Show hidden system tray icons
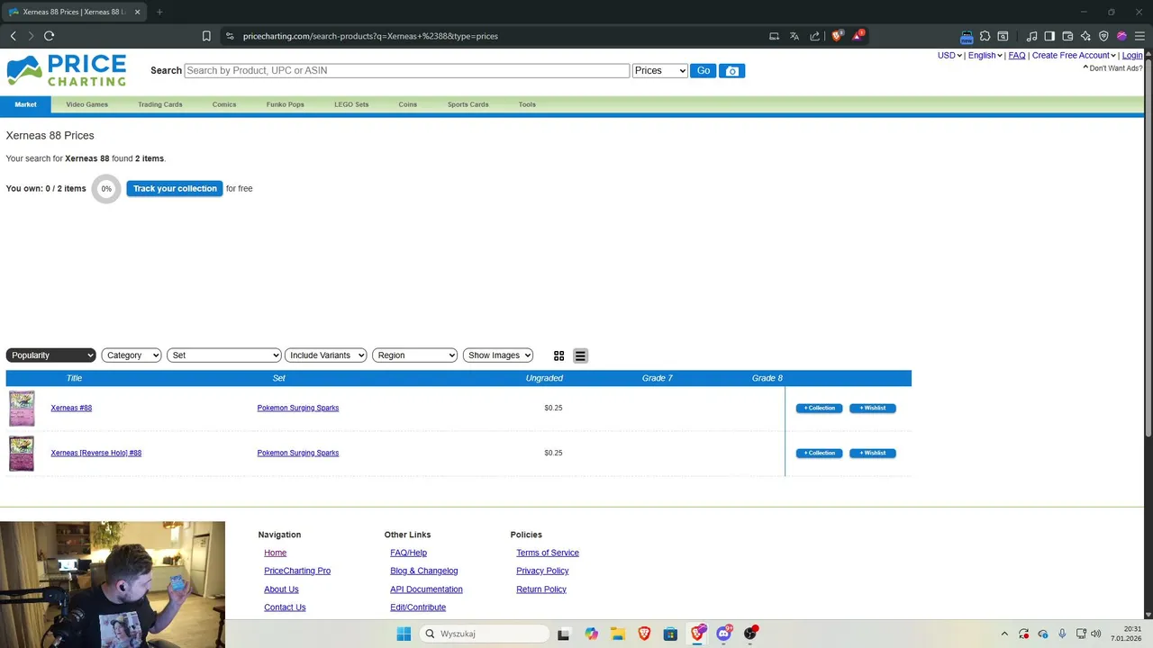Viewport: 1153px width, 648px height. [x=1004, y=634]
